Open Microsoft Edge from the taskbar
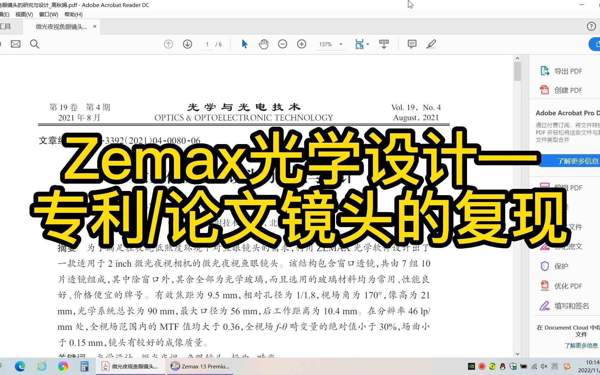Viewport: 600px width, 375px height. point(20,366)
